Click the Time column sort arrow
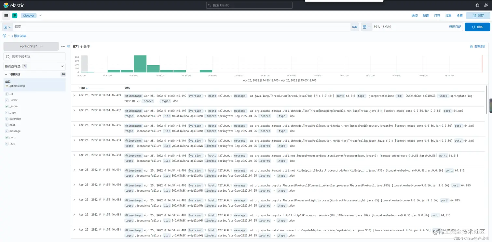This screenshot has height=242, width=492. [87, 88]
